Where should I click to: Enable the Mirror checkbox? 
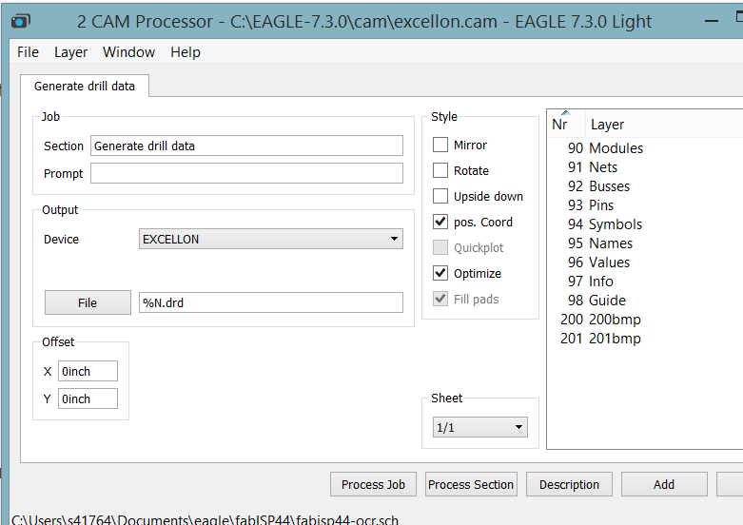(440, 145)
